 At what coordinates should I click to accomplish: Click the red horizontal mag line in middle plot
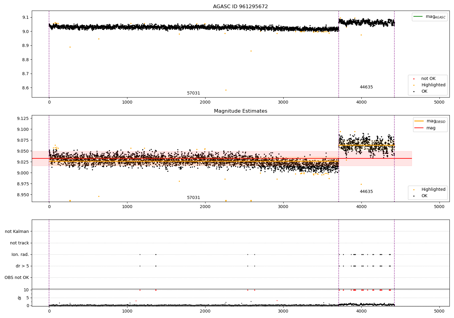222,158
